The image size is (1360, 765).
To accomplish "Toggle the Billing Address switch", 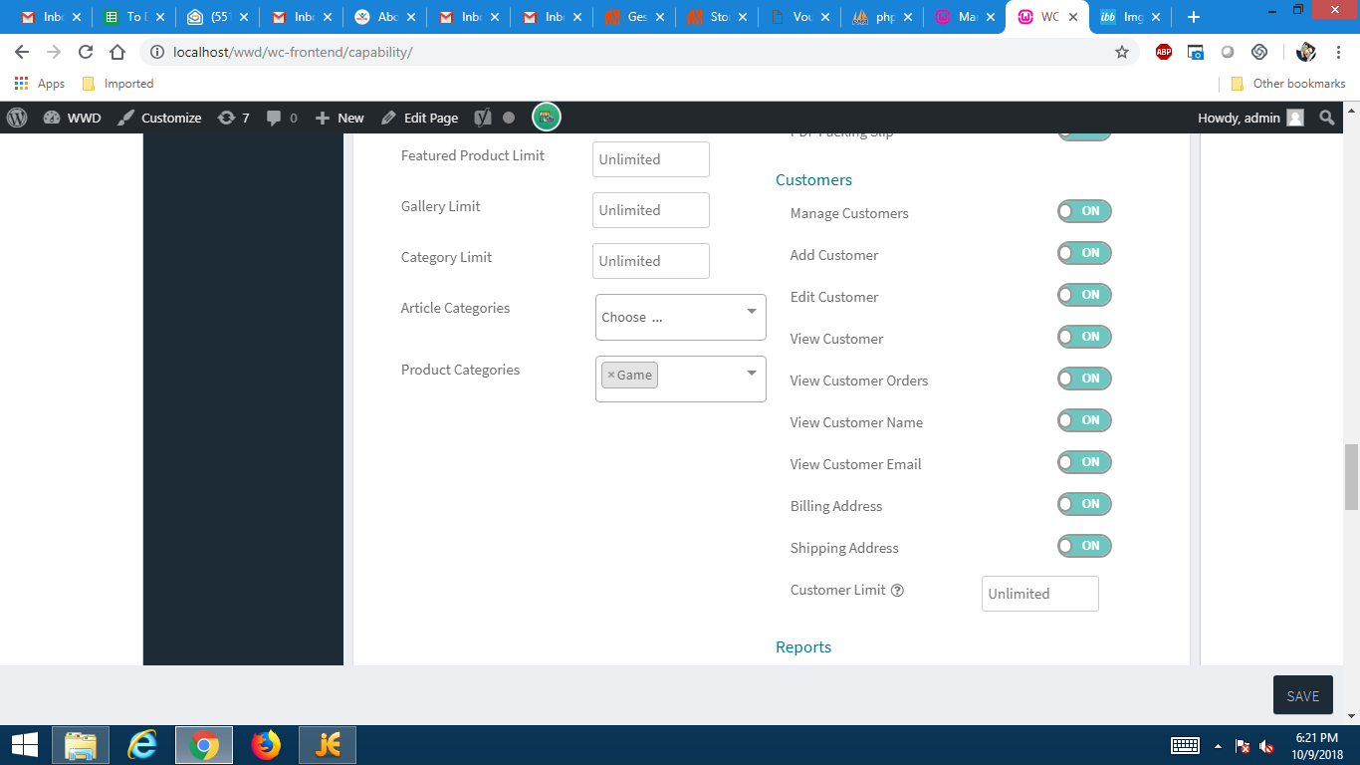I will (1084, 504).
